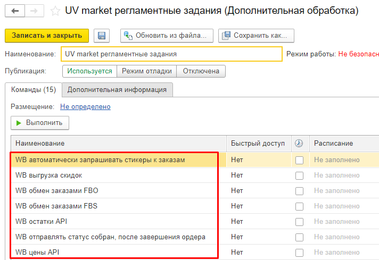Switch publication to Режим отладки

tap(147, 71)
